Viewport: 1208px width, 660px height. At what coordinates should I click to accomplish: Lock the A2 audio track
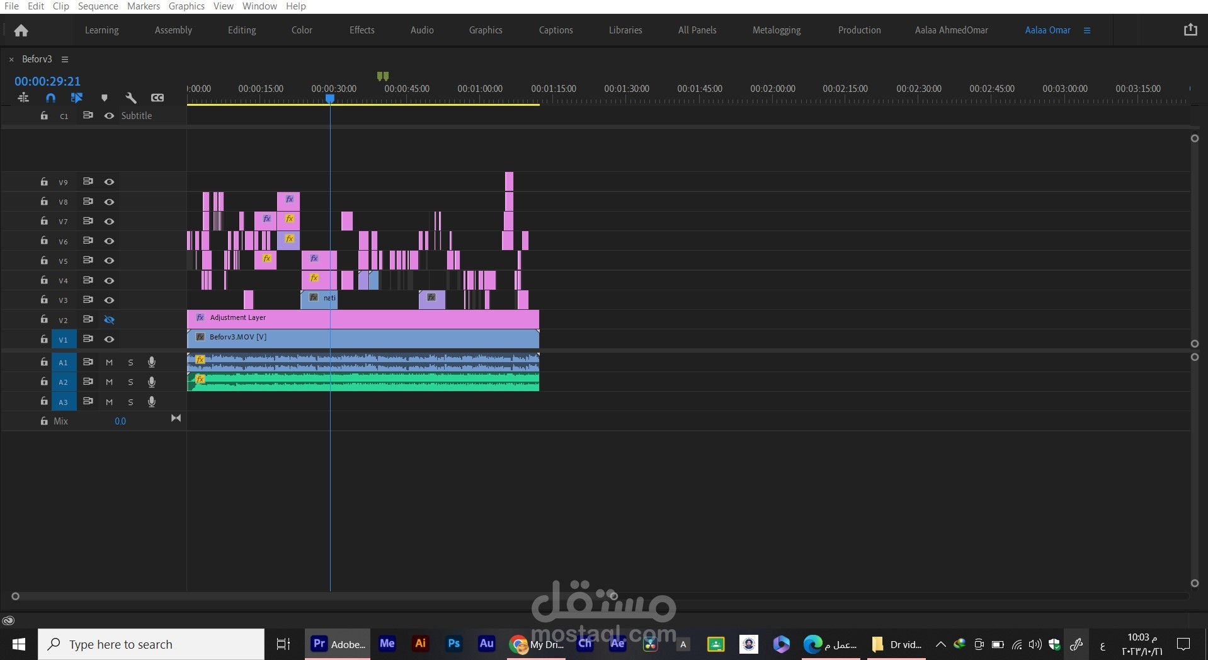(44, 382)
